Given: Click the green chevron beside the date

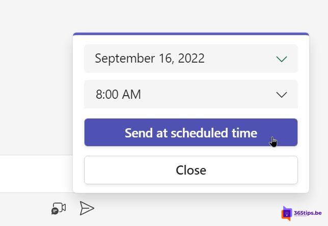Looking at the screenshot, I should [x=282, y=59].
